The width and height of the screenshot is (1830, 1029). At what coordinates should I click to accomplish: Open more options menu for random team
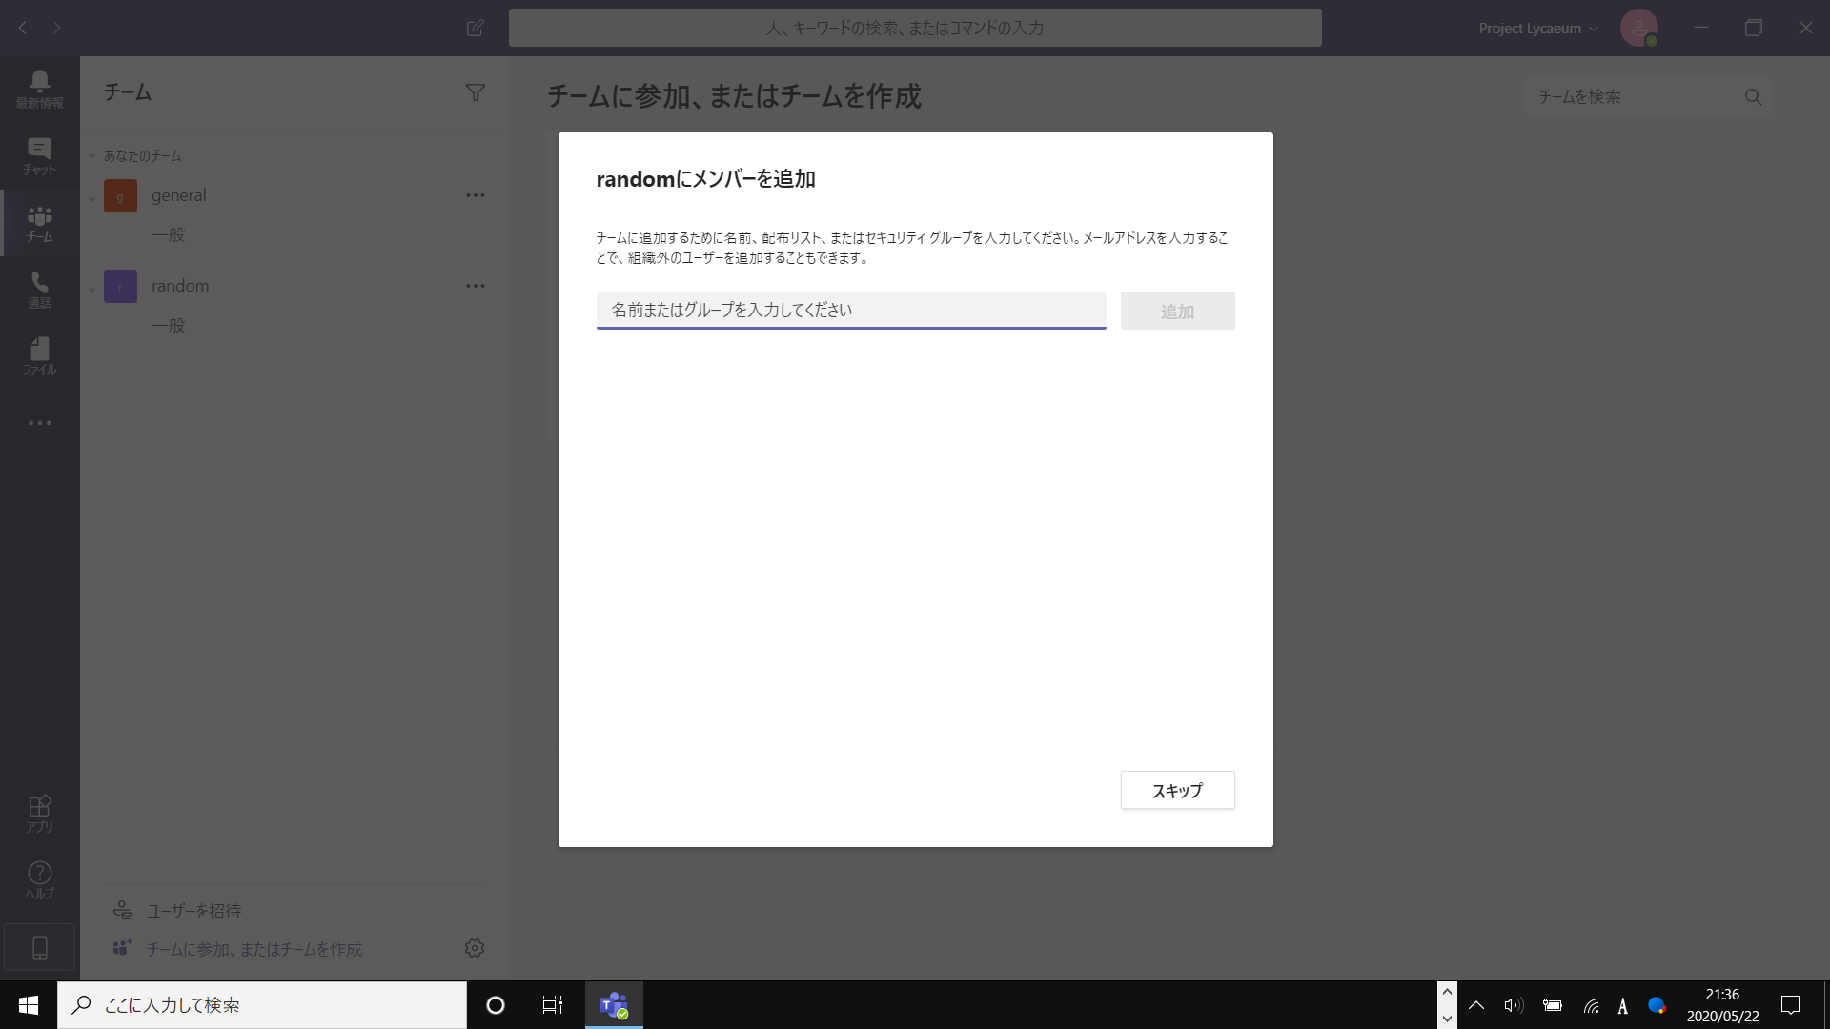[476, 285]
